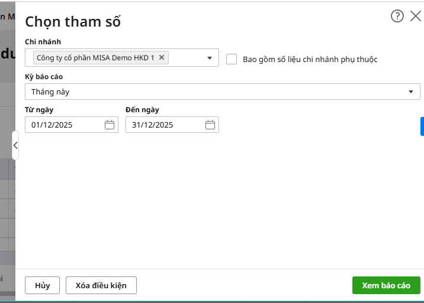Close the Chọn tham số dialog
The height and width of the screenshot is (303, 424).
(x=416, y=16)
